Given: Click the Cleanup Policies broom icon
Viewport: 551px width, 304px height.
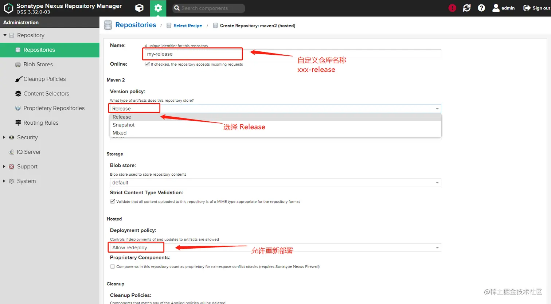Looking at the screenshot, I should tap(19, 79).
